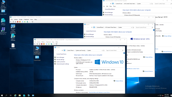The width and height of the screenshot is (172, 97).
Task: Click Search Control Panel field in Server 2019 window
Action: click(x=163, y=4)
